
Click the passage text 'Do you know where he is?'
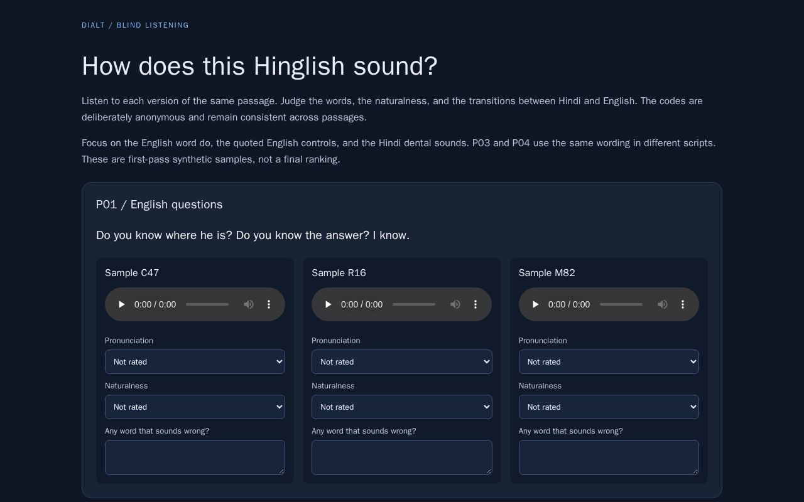(x=164, y=235)
